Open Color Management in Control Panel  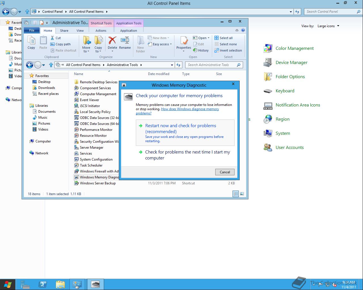289,48
